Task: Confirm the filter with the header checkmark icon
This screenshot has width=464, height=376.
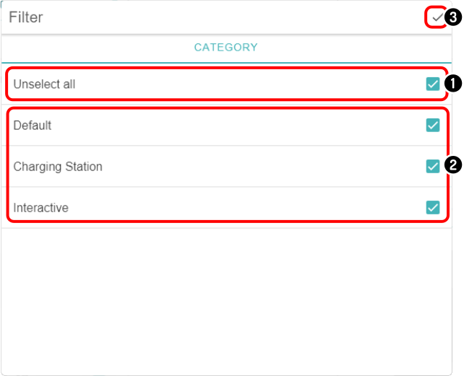Action: [x=437, y=18]
